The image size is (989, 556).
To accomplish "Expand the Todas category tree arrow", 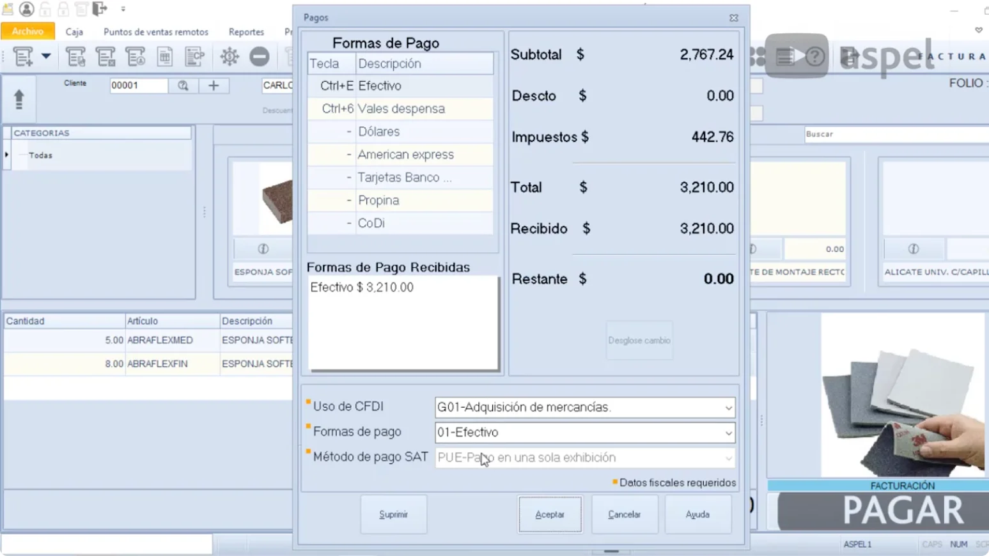I will (7, 155).
